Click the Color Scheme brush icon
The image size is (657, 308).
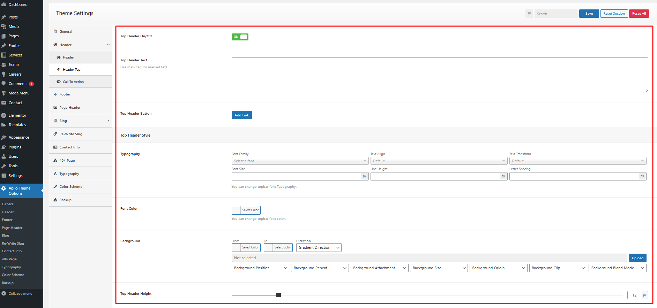click(55, 186)
